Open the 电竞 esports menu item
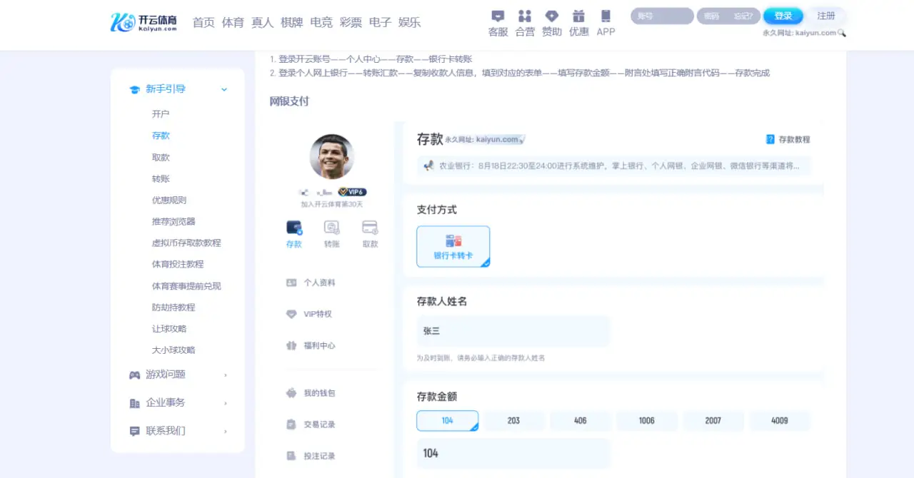This screenshot has height=478, width=914. click(321, 22)
